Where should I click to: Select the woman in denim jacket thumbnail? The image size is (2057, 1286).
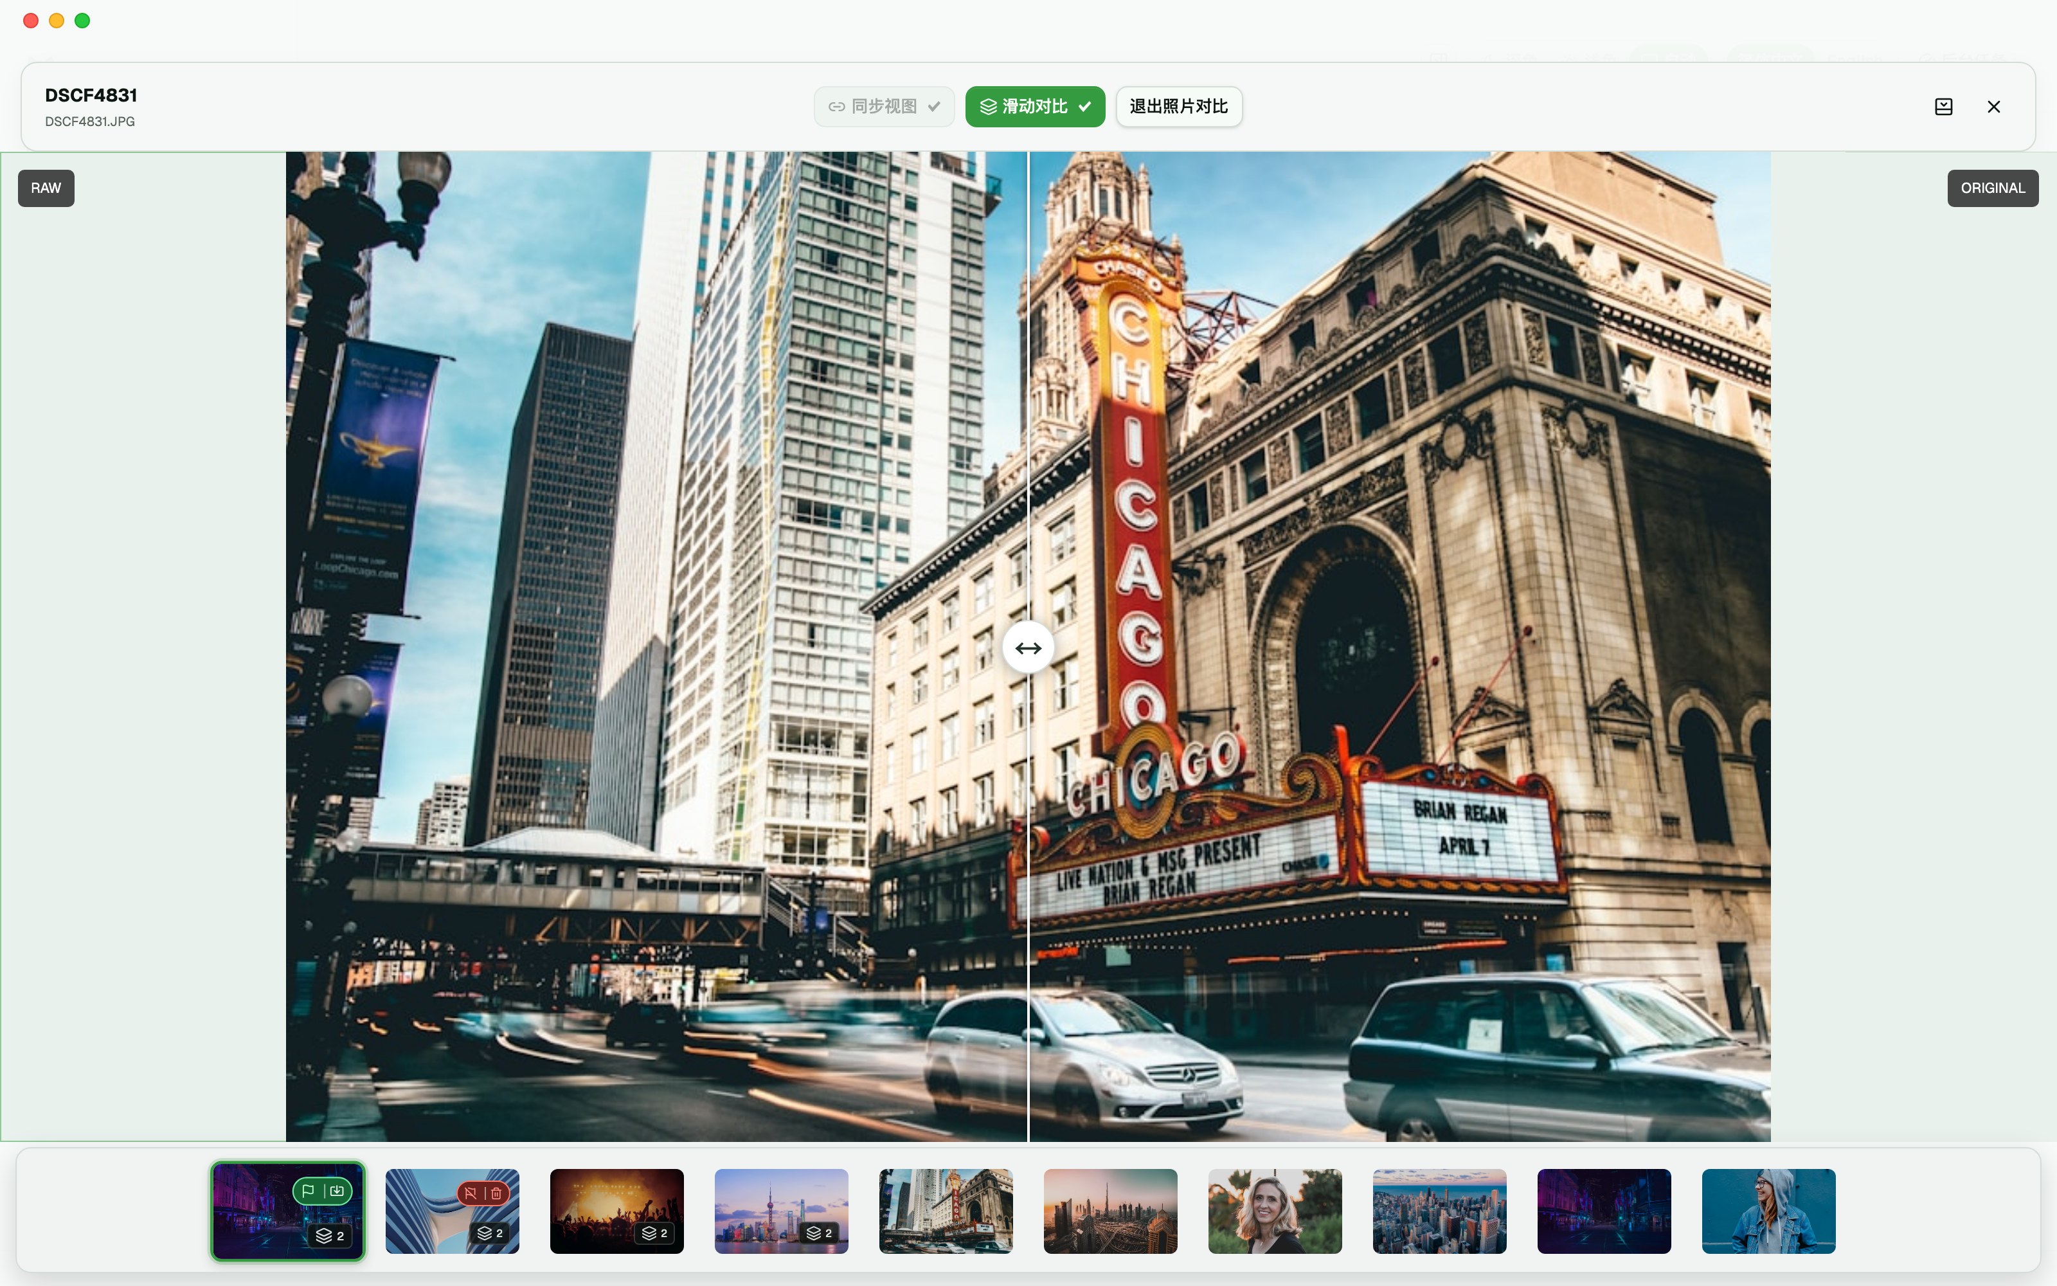pos(1769,1210)
